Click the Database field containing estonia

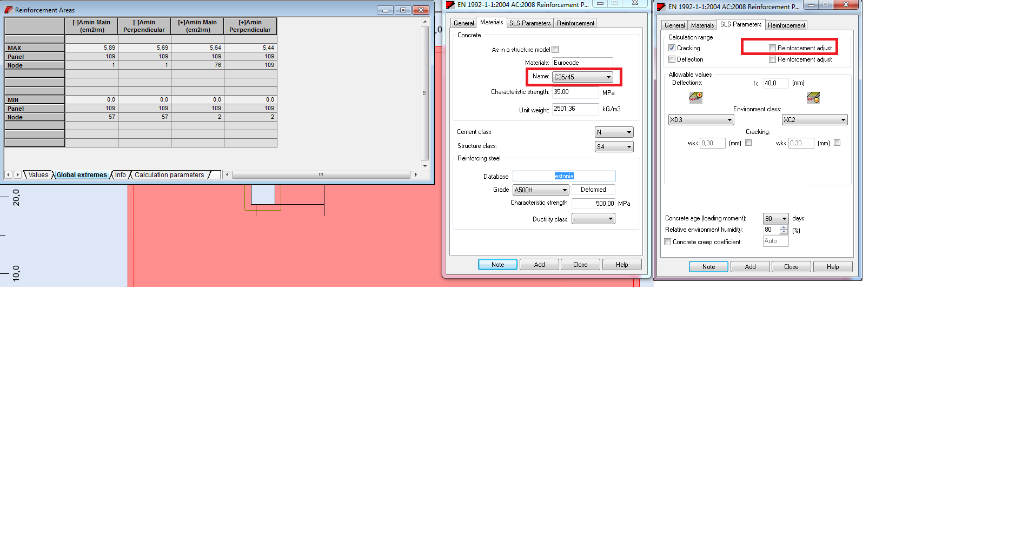pos(564,176)
